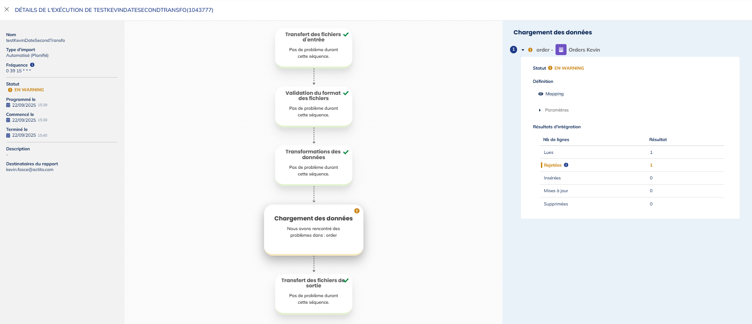Close the execution details panel
The width and height of the screenshot is (752, 324).
(x=7, y=9)
